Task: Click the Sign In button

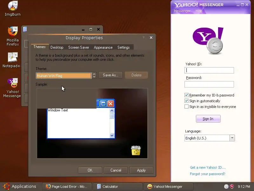Action: (208, 119)
